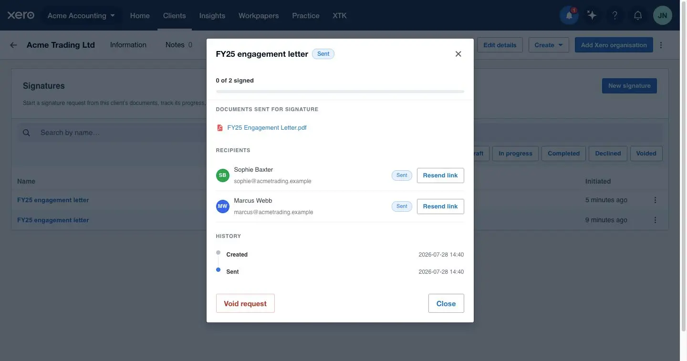Open the FY25 engagement letter initiated 9 minutes ago
Viewport: 687px width, 361px height.
pos(53,220)
